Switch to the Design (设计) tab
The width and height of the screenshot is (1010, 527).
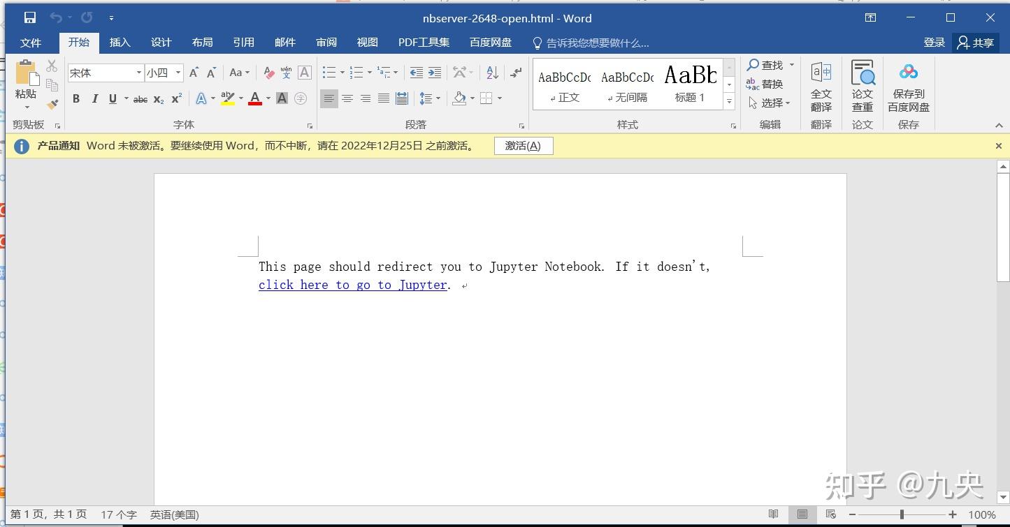(x=161, y=43)
